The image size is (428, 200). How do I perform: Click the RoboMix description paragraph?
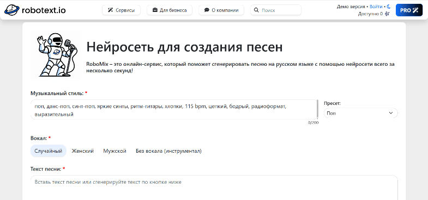tap(240, 67)
